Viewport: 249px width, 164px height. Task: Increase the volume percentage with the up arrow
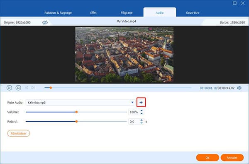[142, 111]
